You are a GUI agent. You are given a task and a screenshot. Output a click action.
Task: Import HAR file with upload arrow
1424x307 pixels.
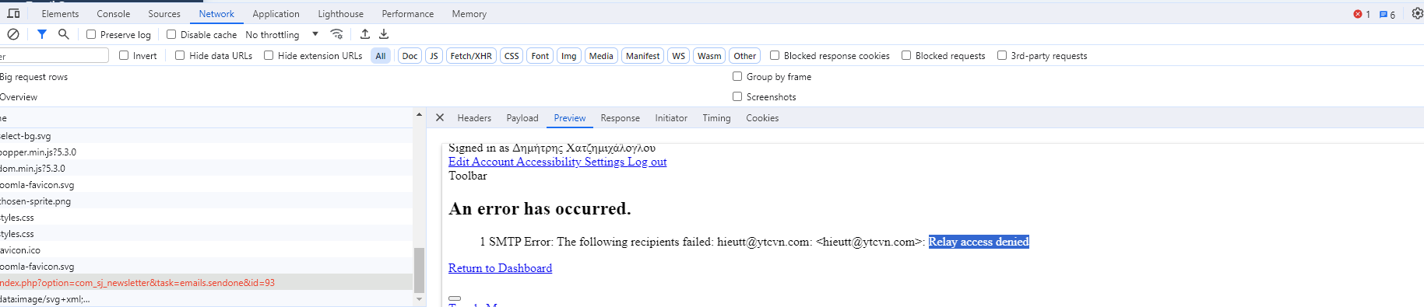click(x=365, y=34)
